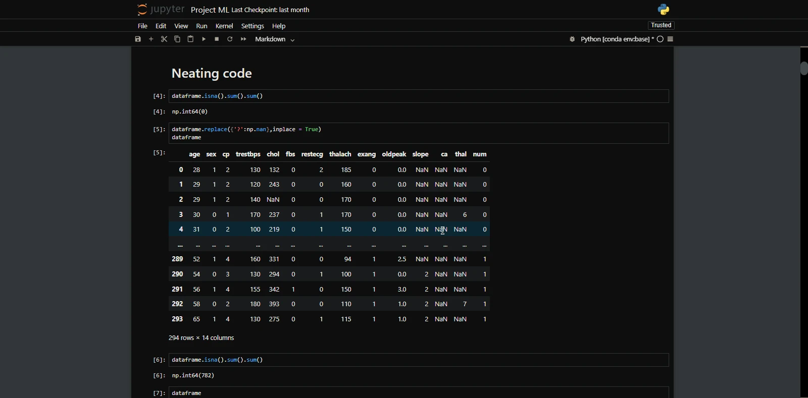Enable the debugger bug icon
This screenshot has width=808, height=398.
point(572,39)
